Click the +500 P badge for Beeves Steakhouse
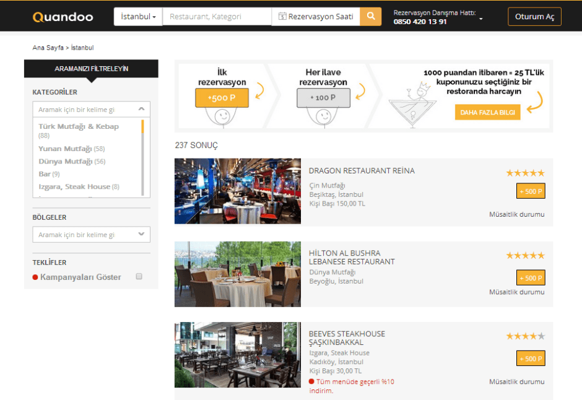 (531, 359)
